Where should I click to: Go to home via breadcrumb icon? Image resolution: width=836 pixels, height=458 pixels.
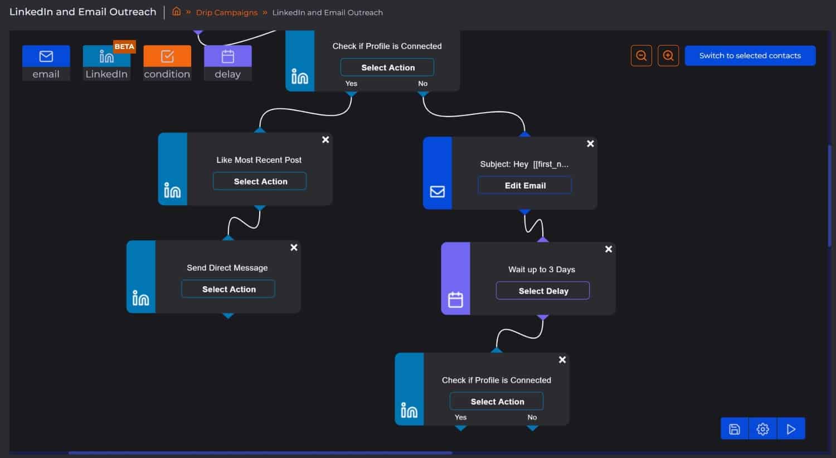(x=176, y=12)
